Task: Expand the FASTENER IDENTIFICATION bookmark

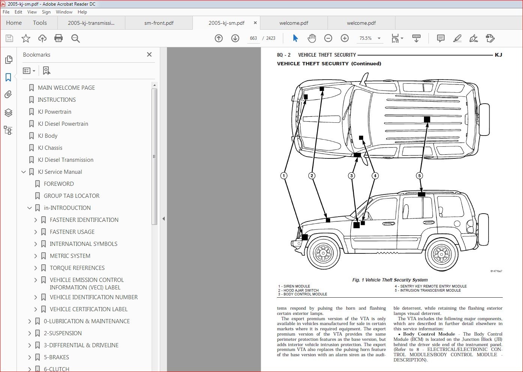Action: tap(36, 220)
